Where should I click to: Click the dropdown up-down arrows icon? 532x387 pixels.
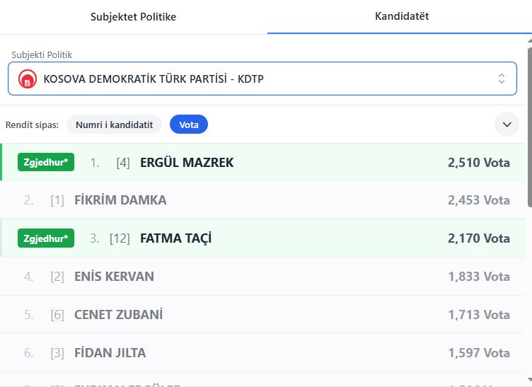click(x=501, y=79)
